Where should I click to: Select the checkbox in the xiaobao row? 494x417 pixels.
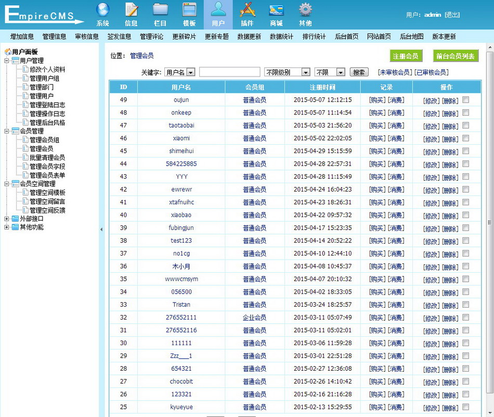click(x=465, y=215)
